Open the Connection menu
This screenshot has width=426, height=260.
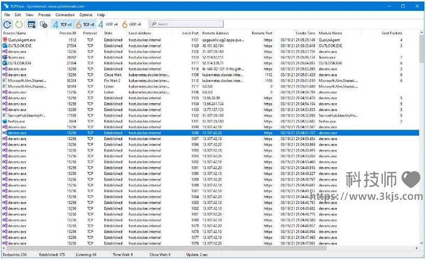[x=65, y=15]
